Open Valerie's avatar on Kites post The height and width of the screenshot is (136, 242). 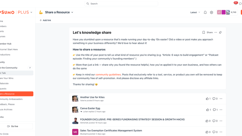point(75,99)
